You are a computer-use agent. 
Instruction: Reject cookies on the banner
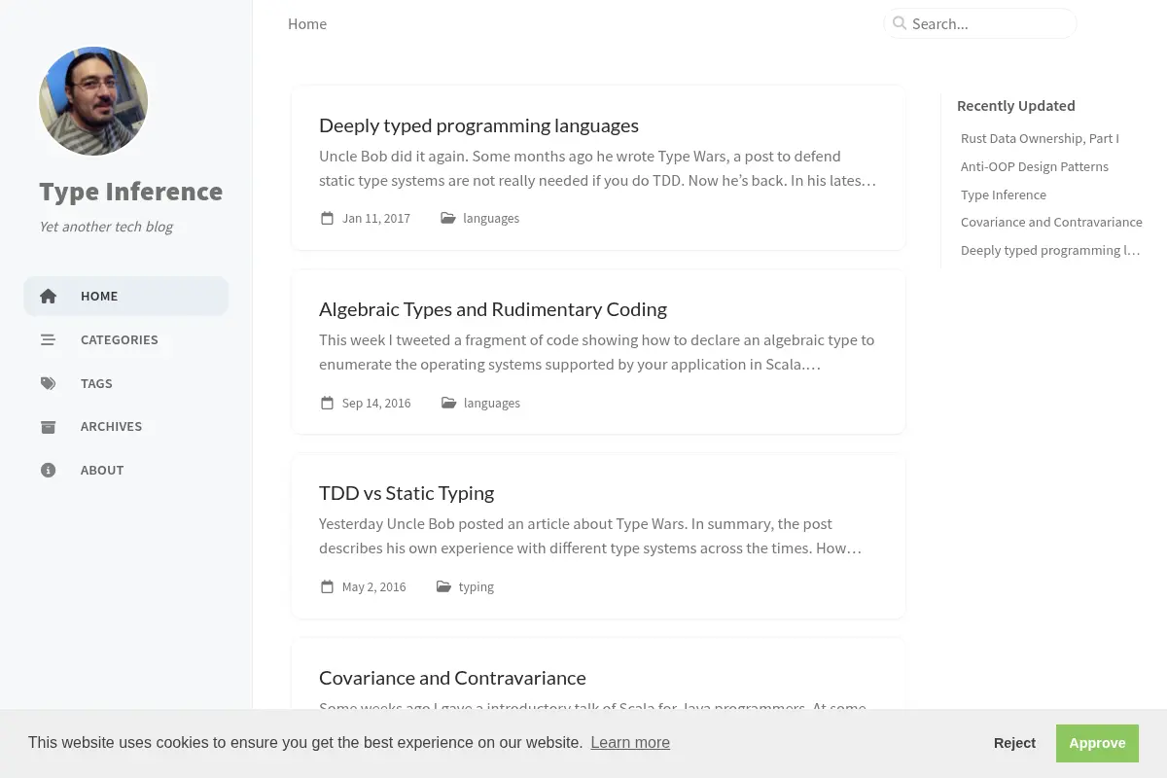tap(1014, 743)
